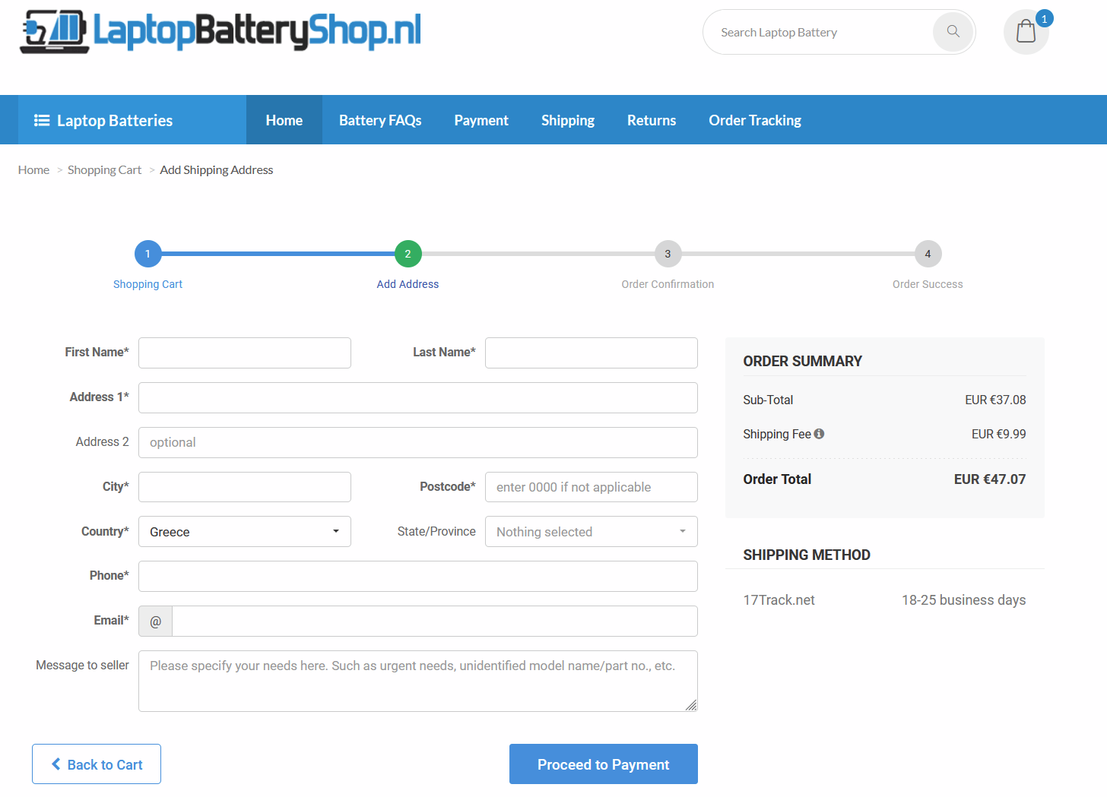The width and height of the screenshot is (1107, 797).
Task: Follow the Home breadcrumb link
Action: coord(33,170)
